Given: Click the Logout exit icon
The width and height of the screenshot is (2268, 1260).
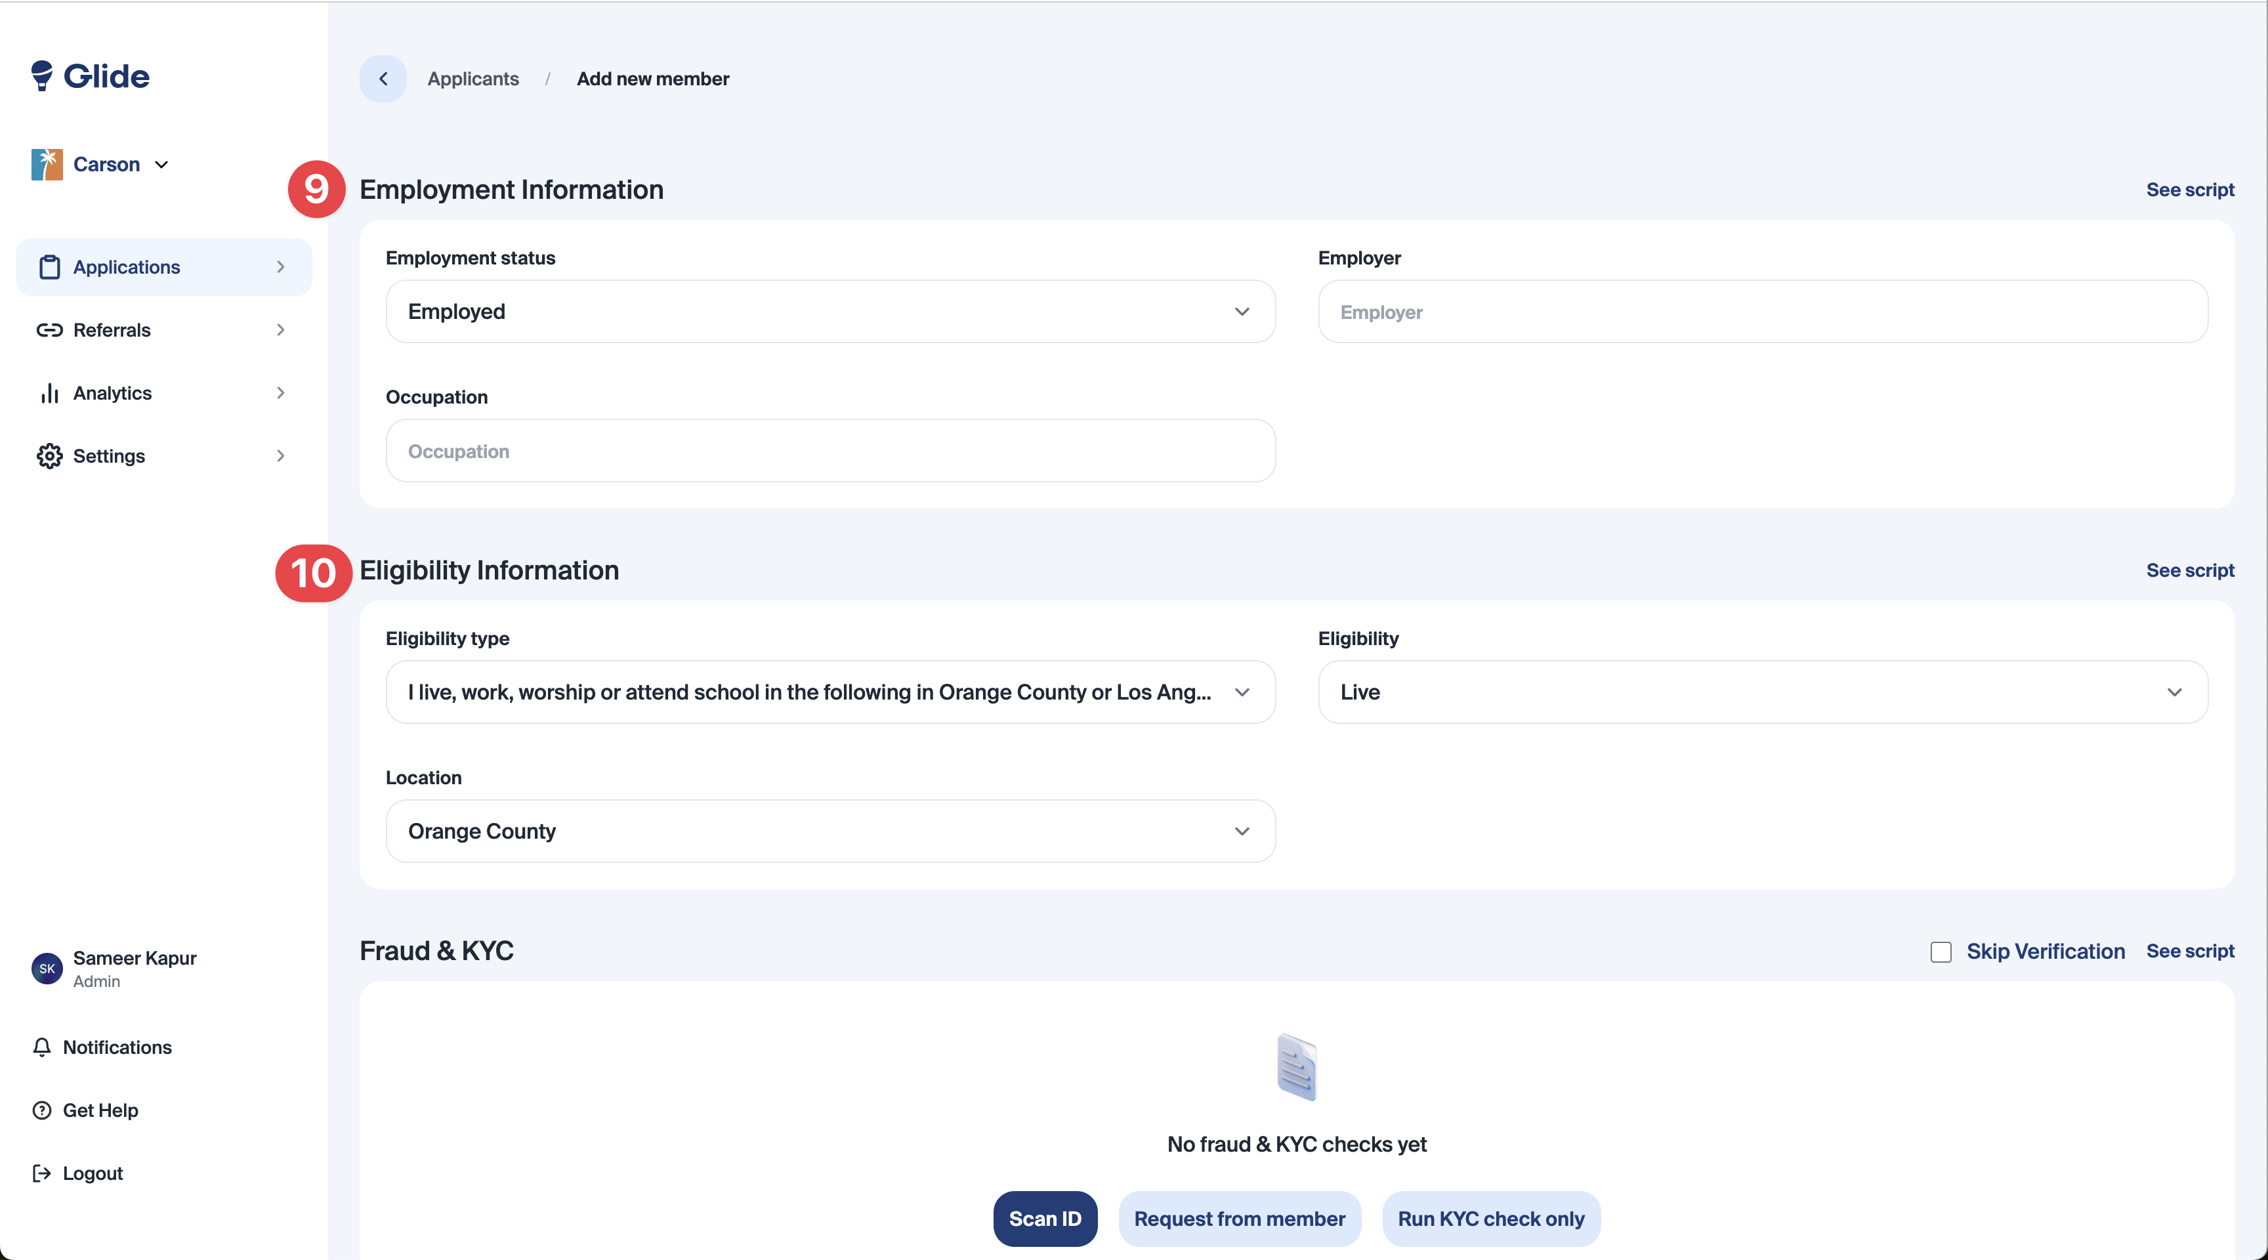Looking at the screenshot, I should 41,1173.
